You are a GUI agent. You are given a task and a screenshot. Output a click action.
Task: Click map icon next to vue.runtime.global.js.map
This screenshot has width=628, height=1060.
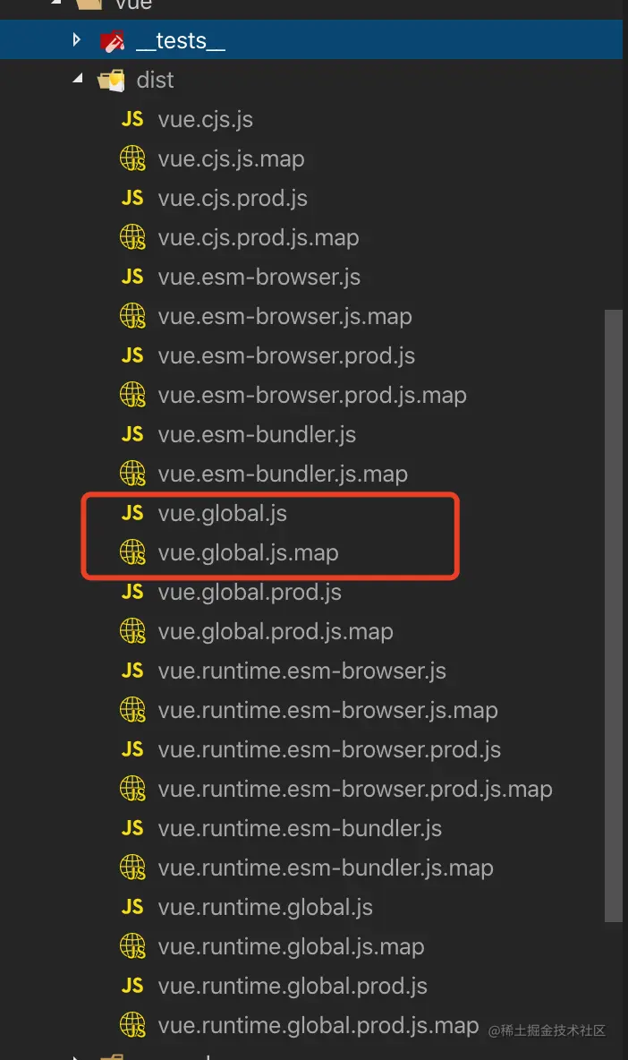pyautogui.click(x=132, y=946)
